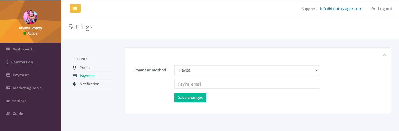
Task: Collapse the payment panel with chevron
Action: pyautogui.click(x=384, y=55)
